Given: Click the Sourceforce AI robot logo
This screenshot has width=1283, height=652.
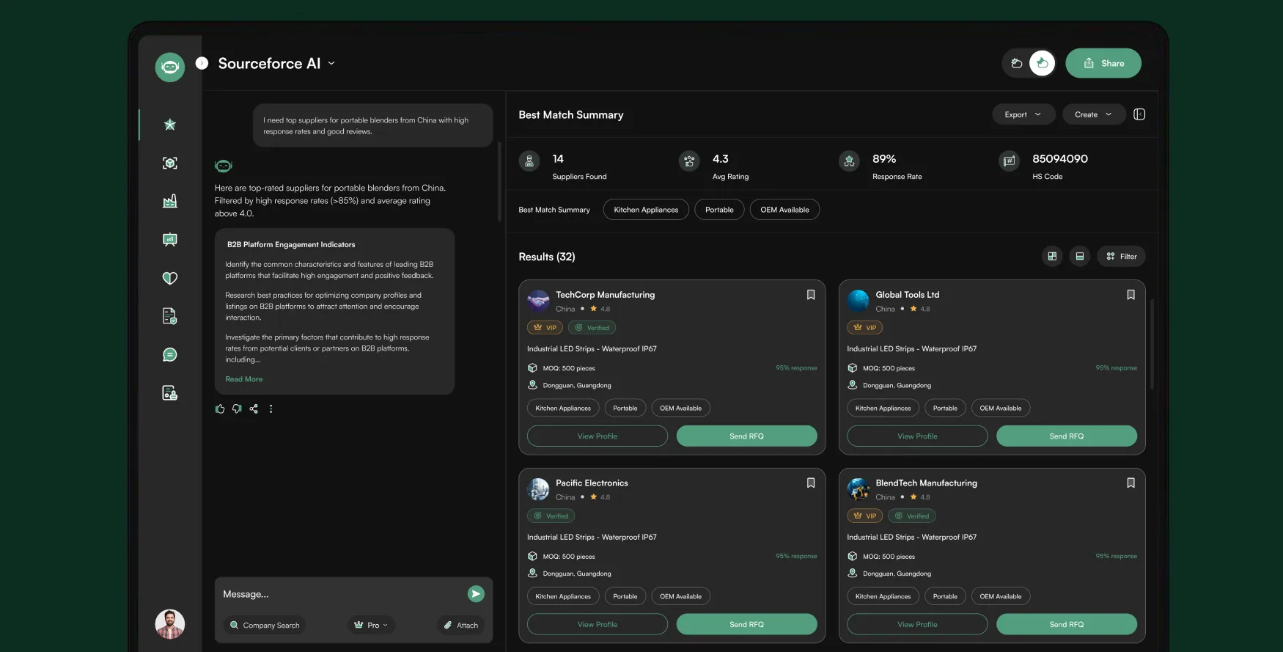Looking at the screenshot, I should (x=170, y=67).
